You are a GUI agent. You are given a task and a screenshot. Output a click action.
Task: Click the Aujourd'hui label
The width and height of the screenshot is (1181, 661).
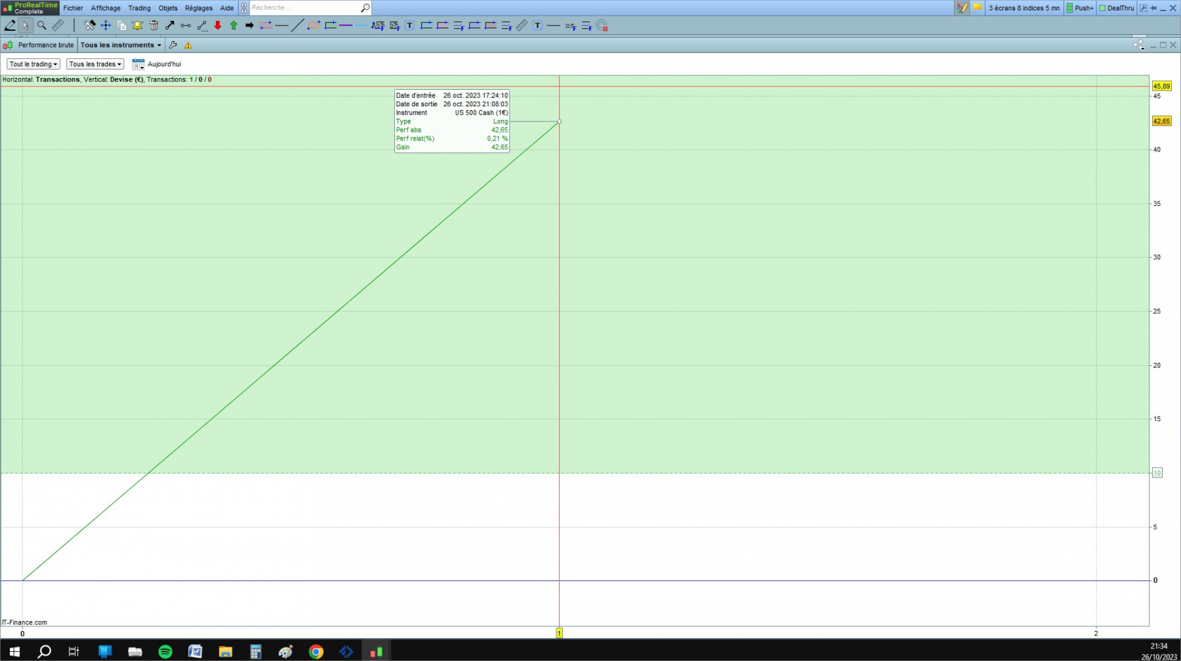click(164, 64)
